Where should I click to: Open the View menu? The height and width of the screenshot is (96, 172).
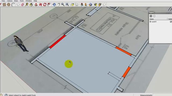3,1
